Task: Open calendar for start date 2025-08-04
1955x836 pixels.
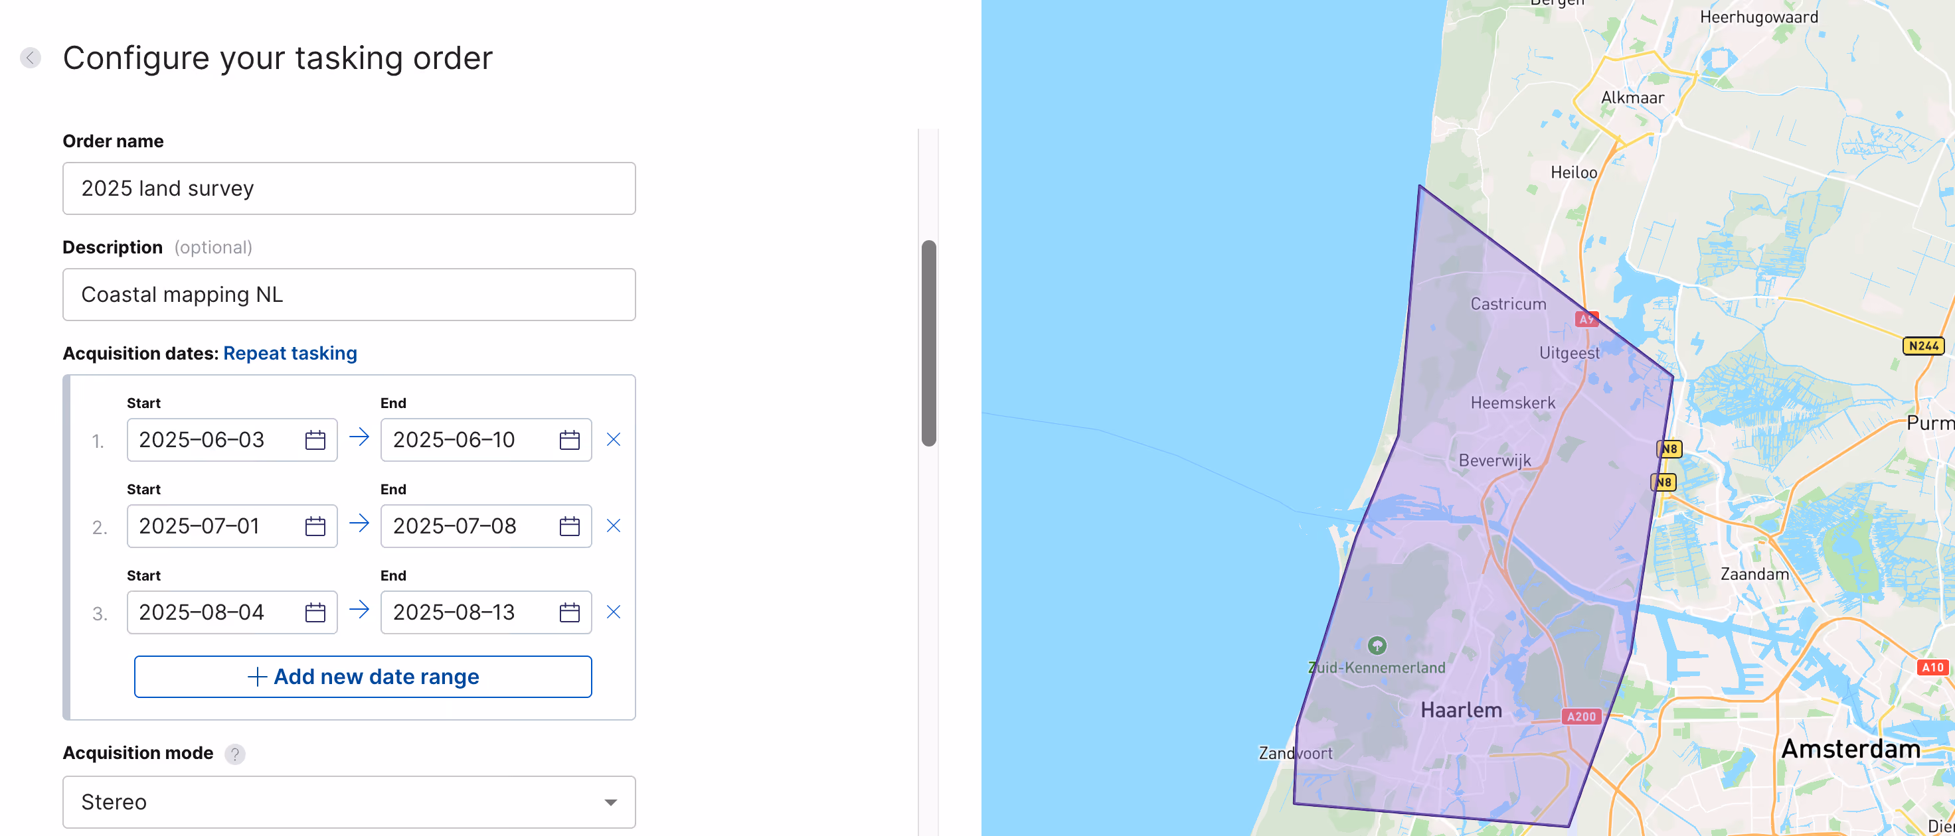Action: 315,612
